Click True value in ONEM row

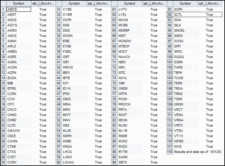click(x=154, y=88)
